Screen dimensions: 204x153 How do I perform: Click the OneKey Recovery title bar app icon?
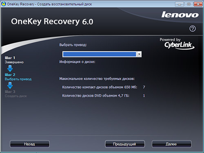coord(4,4)
